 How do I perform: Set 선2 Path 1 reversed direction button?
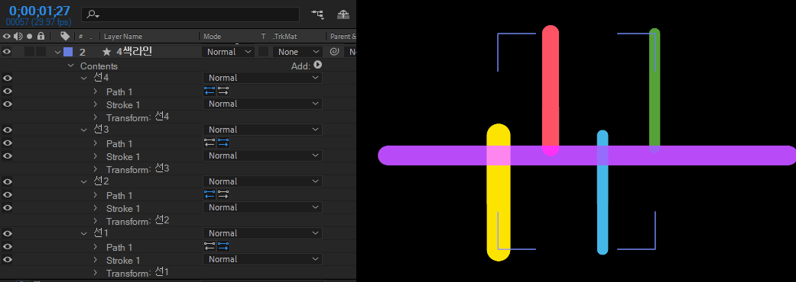(210, 195)
